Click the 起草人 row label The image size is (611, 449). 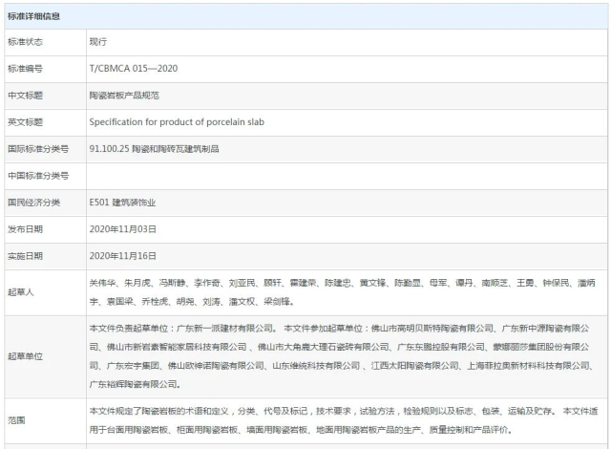tap(21, 291)
